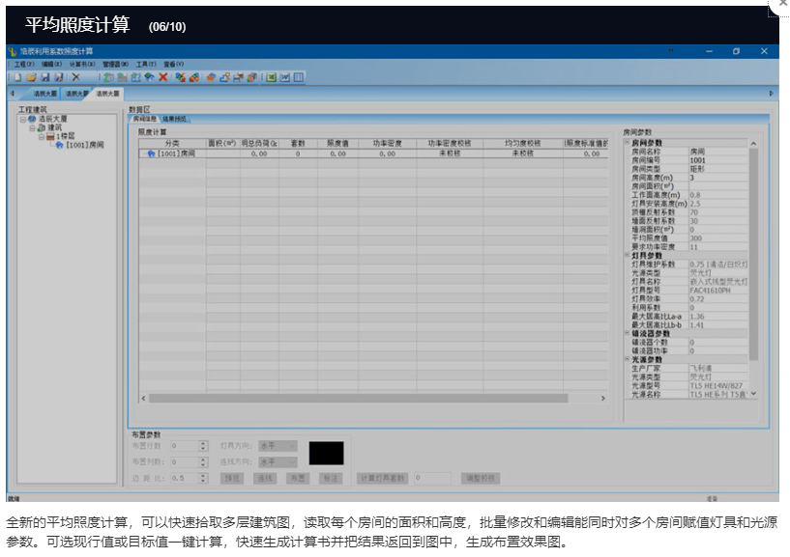Click the 布置列数 stepper arrows
790x557 pixels.
pos(203,462)
